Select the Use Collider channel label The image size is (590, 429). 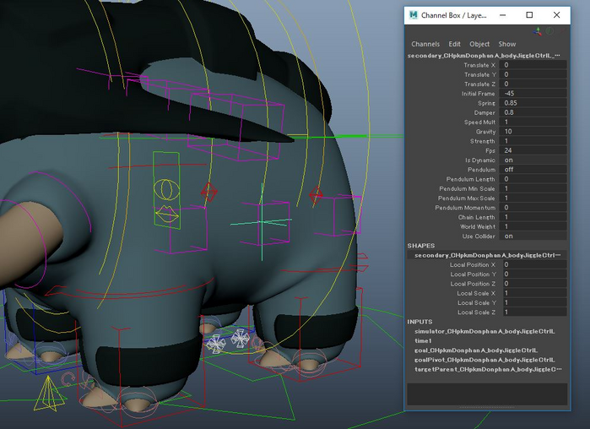[x=479, y=236]
